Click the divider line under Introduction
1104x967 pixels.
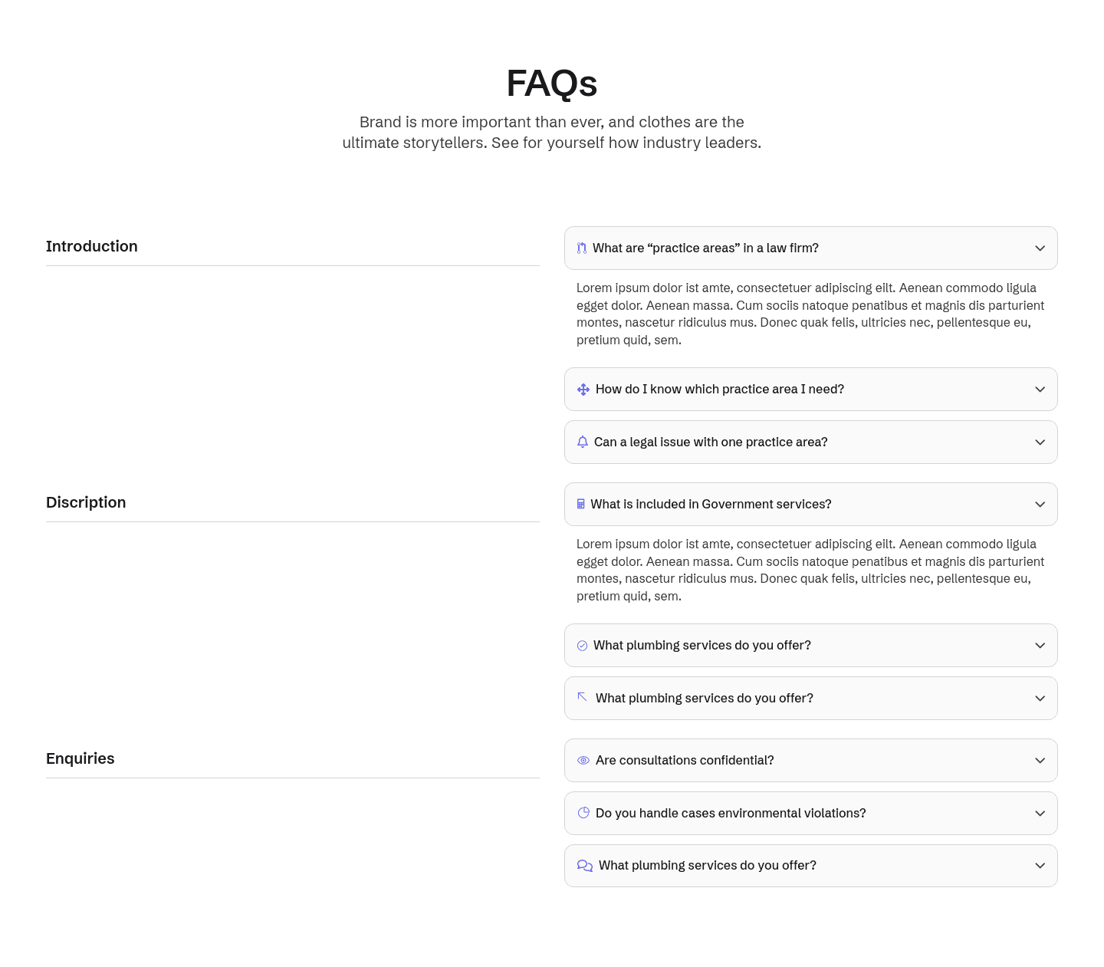[292, 266]
